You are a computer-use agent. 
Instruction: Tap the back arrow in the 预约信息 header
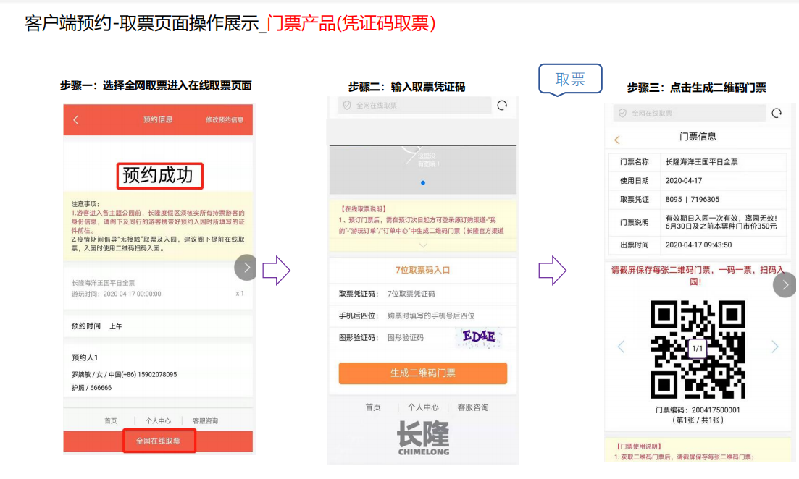tap(76, 119)
